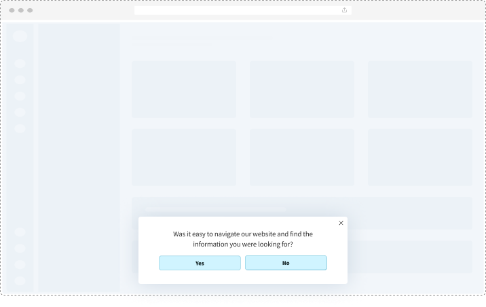The image size is (486, 307).
Task: Open the first icon in the lower sidebar group
Action: coord(20,232)
